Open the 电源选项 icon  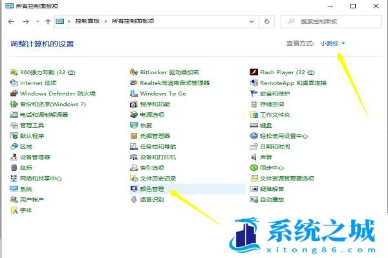[134, 115]
